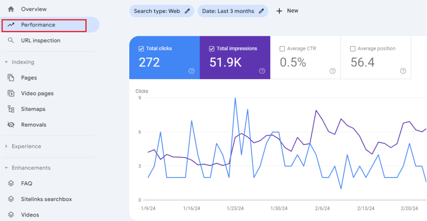Open help icon on Total clicks card
Viewport: 427px width, 221px height.
click(192, 71)
